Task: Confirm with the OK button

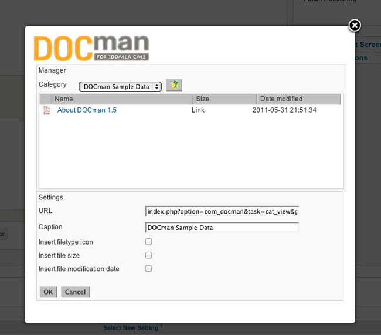Action: (48, 292)
